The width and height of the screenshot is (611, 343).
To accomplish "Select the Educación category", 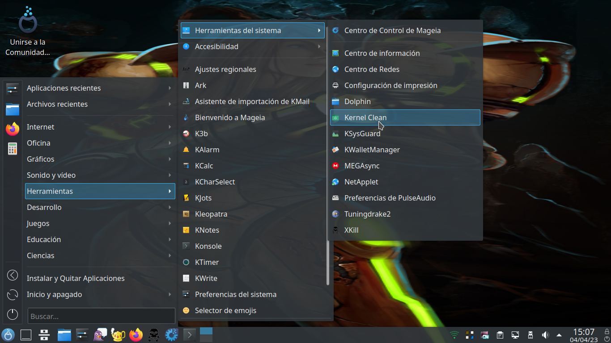I will click(100, 239).
